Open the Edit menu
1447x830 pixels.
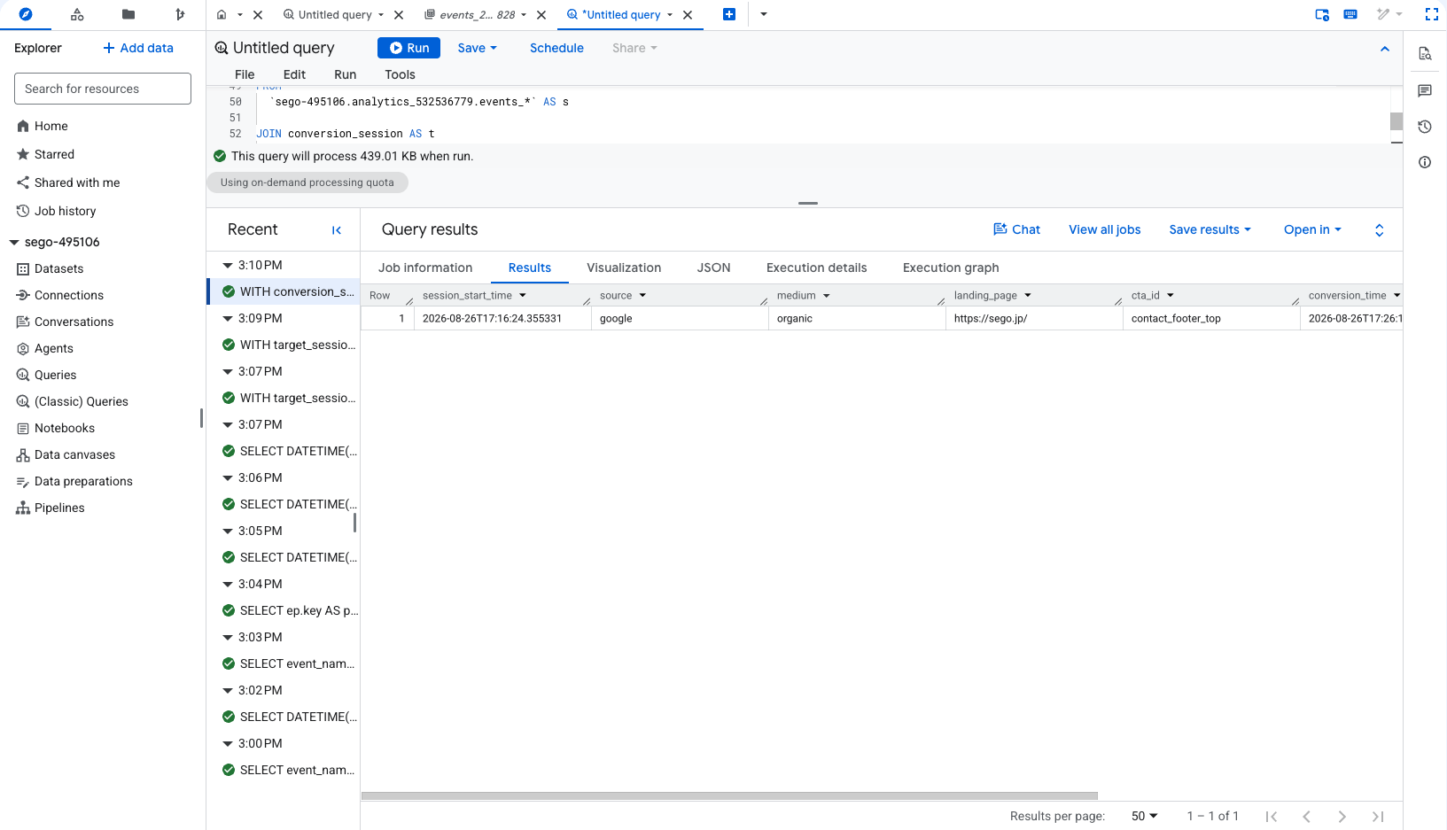(294, 74)
